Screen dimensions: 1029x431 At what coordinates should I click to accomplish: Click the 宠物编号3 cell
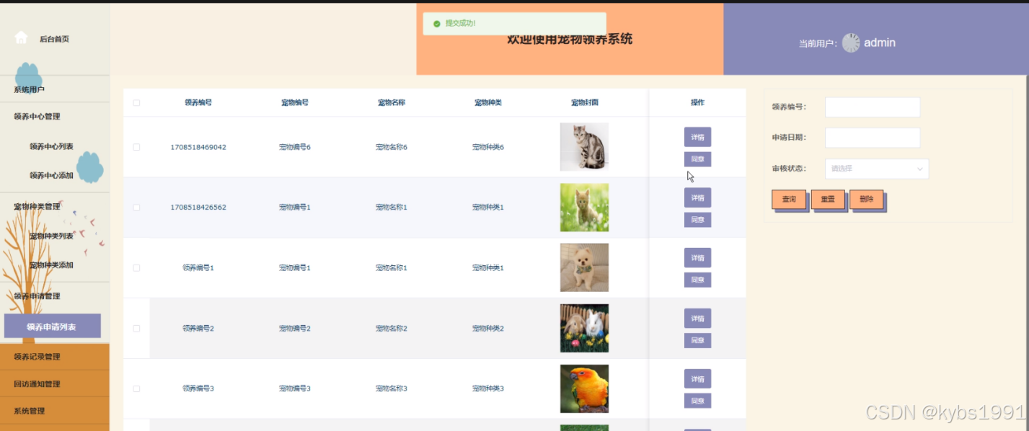point(295,388)
